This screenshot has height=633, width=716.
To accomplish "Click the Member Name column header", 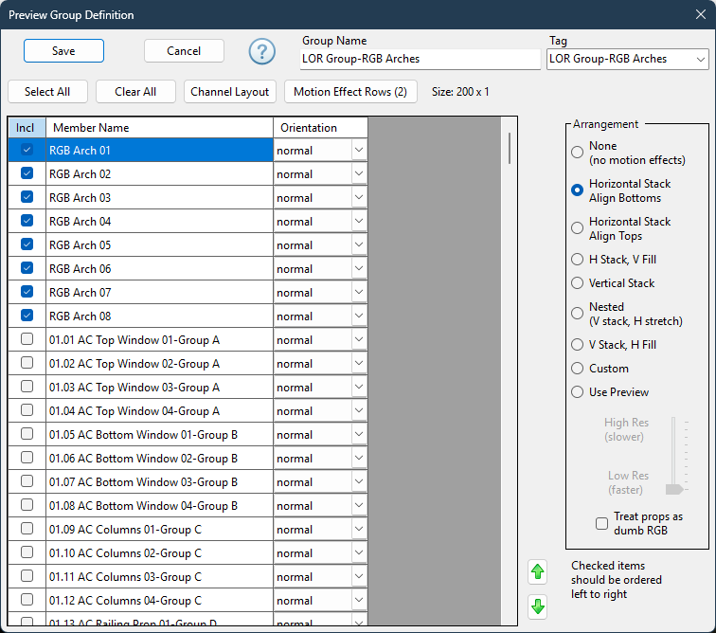I will (159, 128).
